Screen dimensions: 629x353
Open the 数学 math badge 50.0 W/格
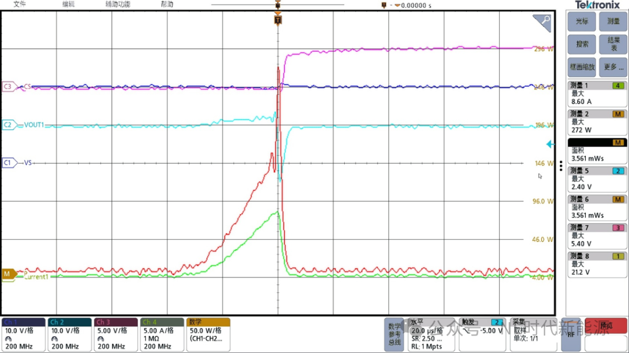coord(208,334)
